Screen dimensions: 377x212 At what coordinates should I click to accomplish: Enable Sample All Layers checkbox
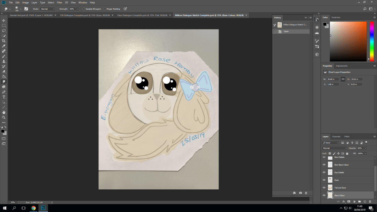click(x=84, y=9)
